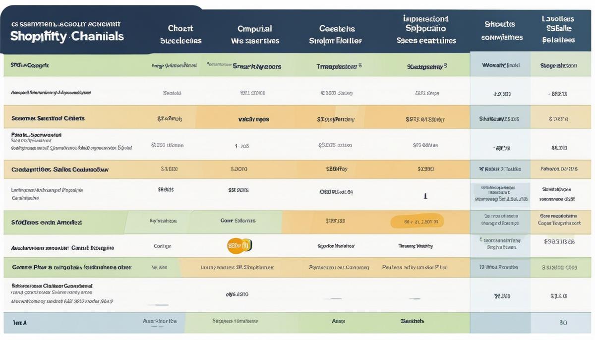Open the Gomee Pitan row label

[71, 267]
